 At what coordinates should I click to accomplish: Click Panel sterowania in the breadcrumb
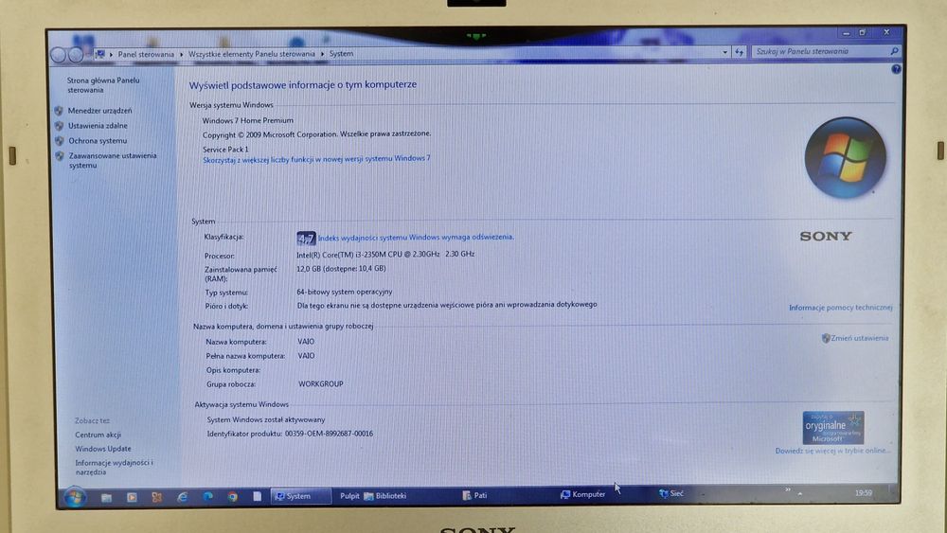146,54
